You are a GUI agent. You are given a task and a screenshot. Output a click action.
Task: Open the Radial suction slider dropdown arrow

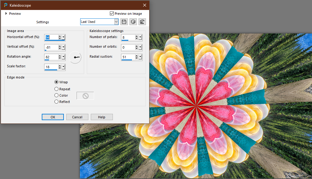click(140, 57)
